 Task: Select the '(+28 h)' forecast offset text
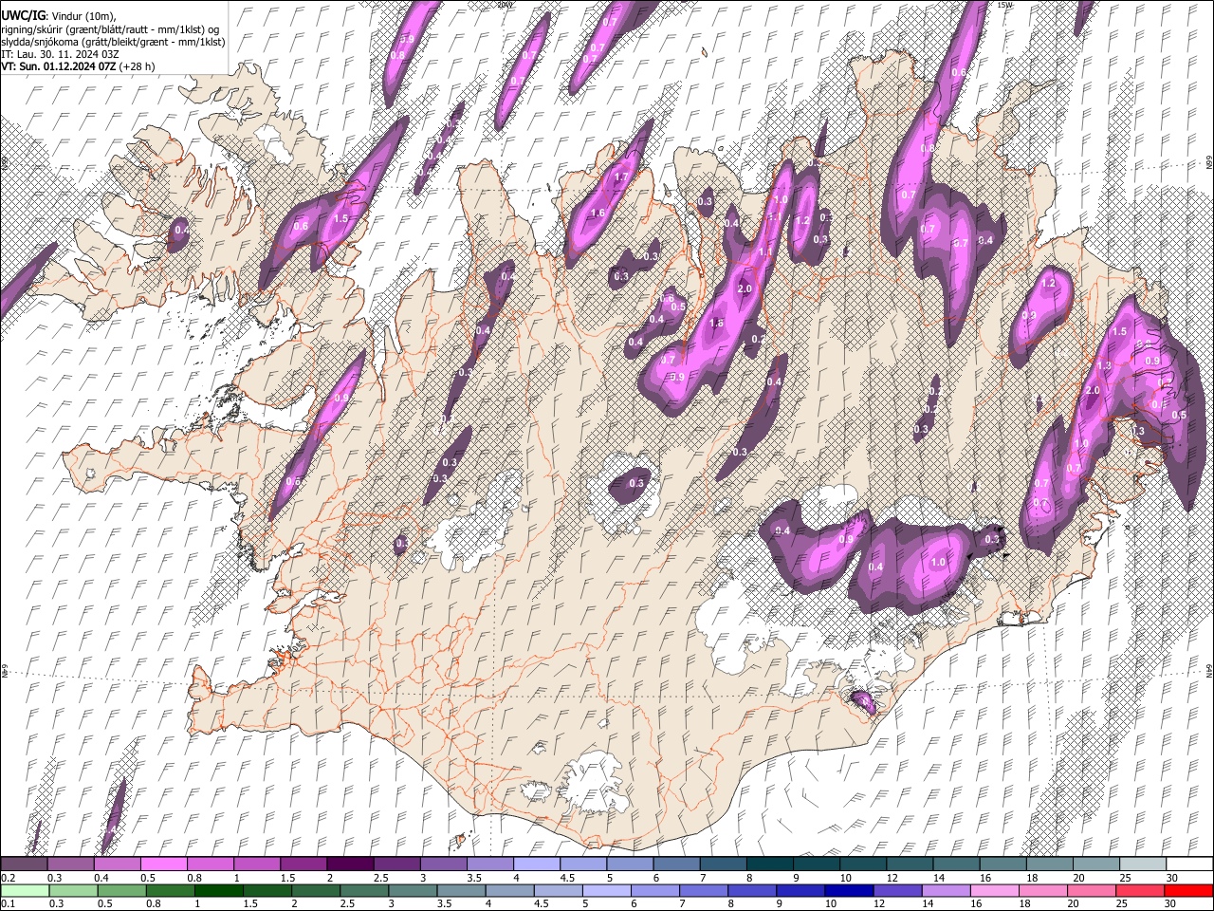tap(137, 66)
